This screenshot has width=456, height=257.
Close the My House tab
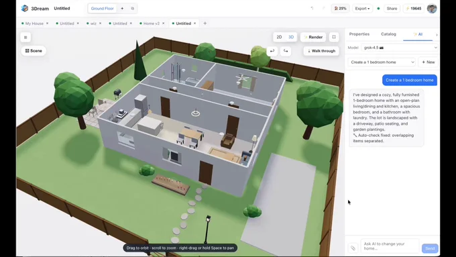coord(47,23)
